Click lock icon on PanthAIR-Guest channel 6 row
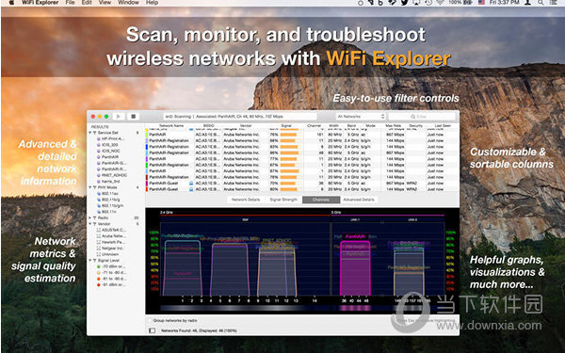 tap(191, 189)
